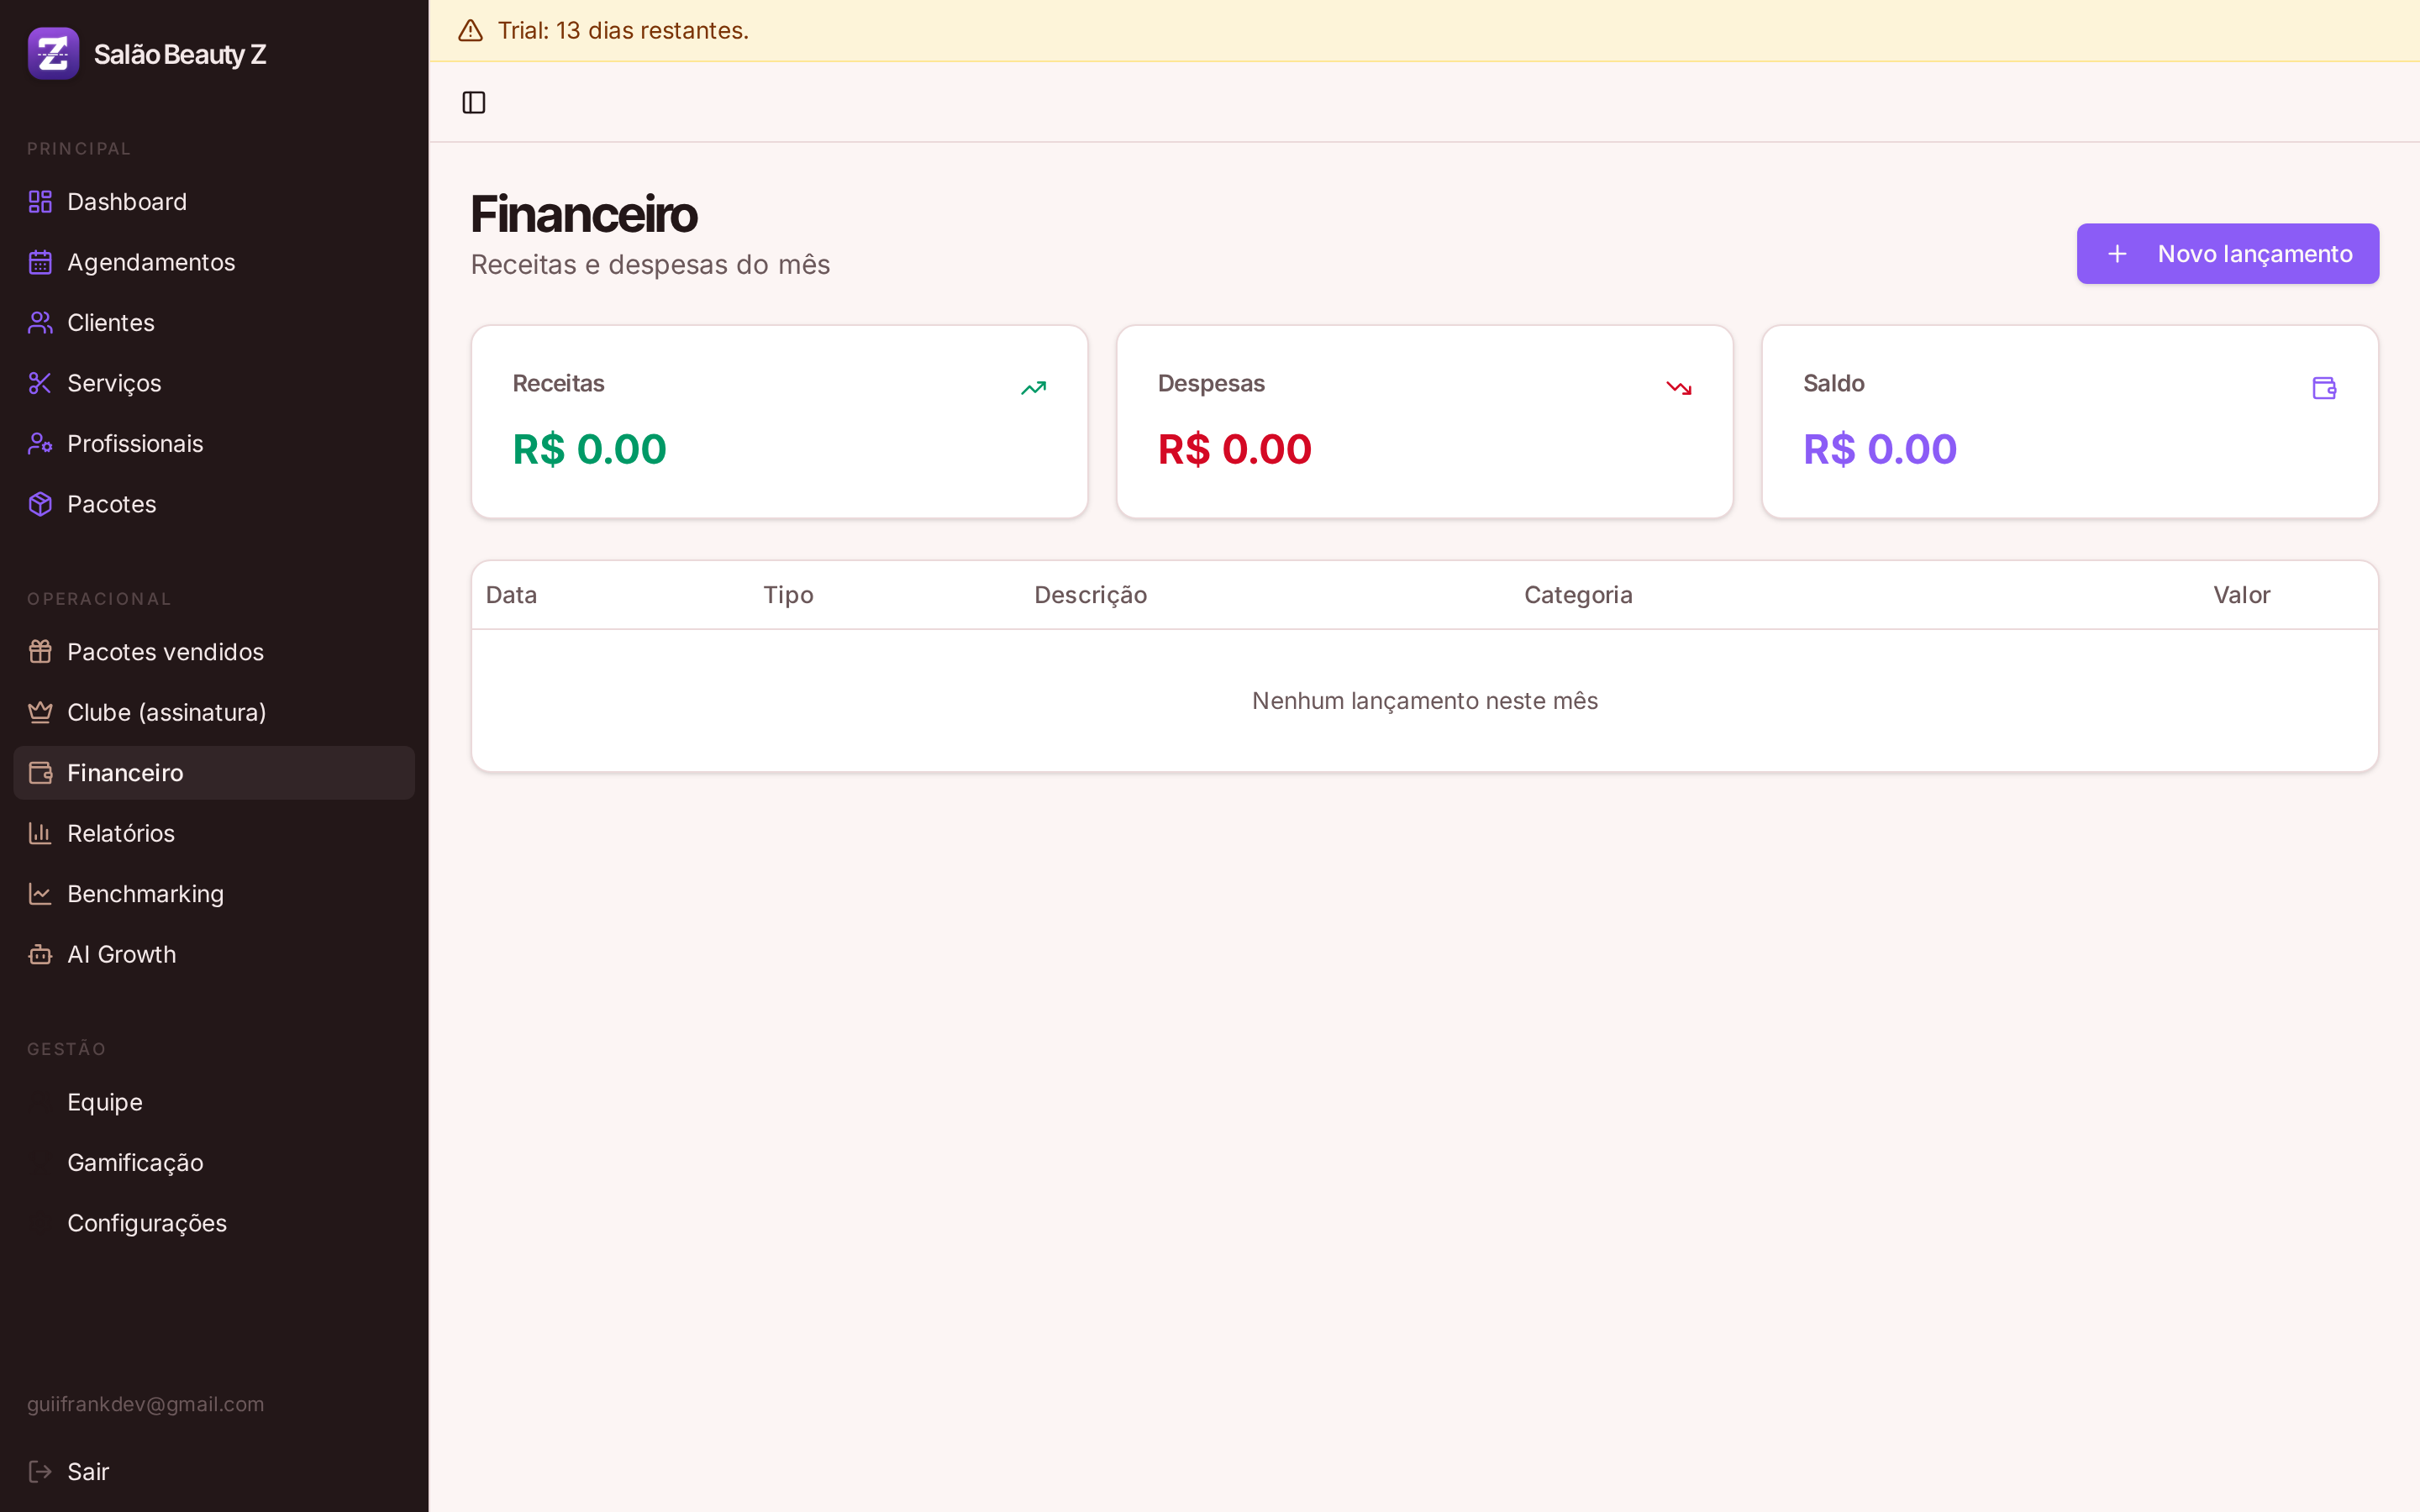Image resolution: width=2420 pixels, height=1512 pixels.
Task: Toggle the sidebar panel icon
Action: tap(474, 102)
